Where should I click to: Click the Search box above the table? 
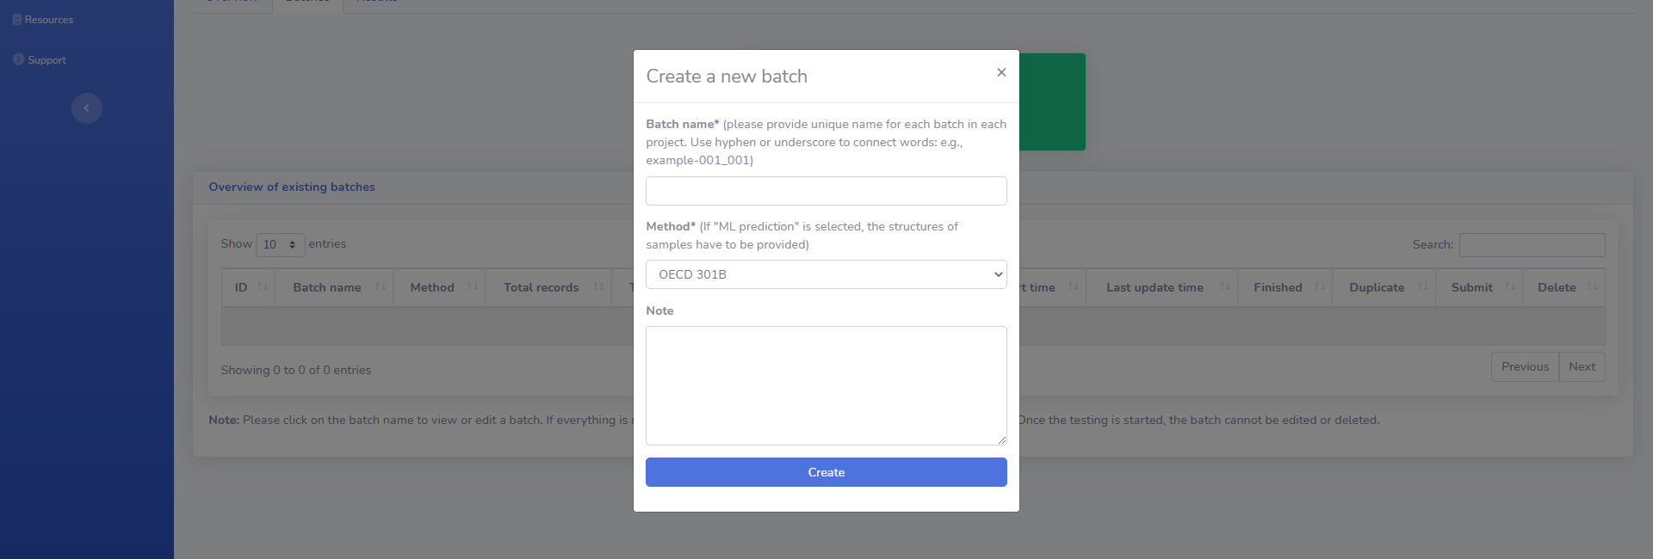[1532, 244]
